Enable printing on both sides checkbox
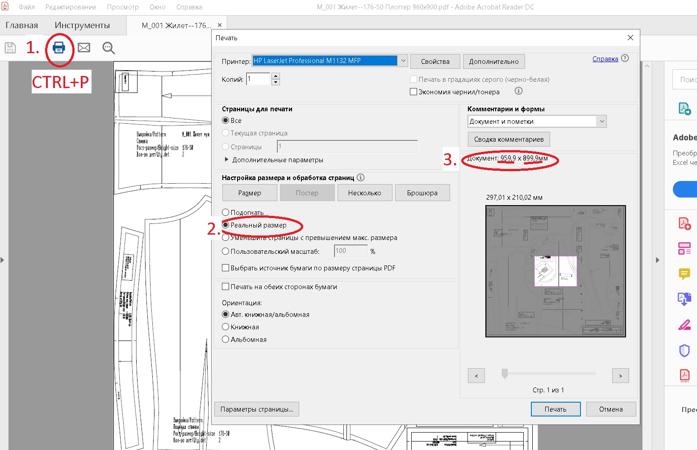Viewport: 697px width, 450px height. coord(225,286)
